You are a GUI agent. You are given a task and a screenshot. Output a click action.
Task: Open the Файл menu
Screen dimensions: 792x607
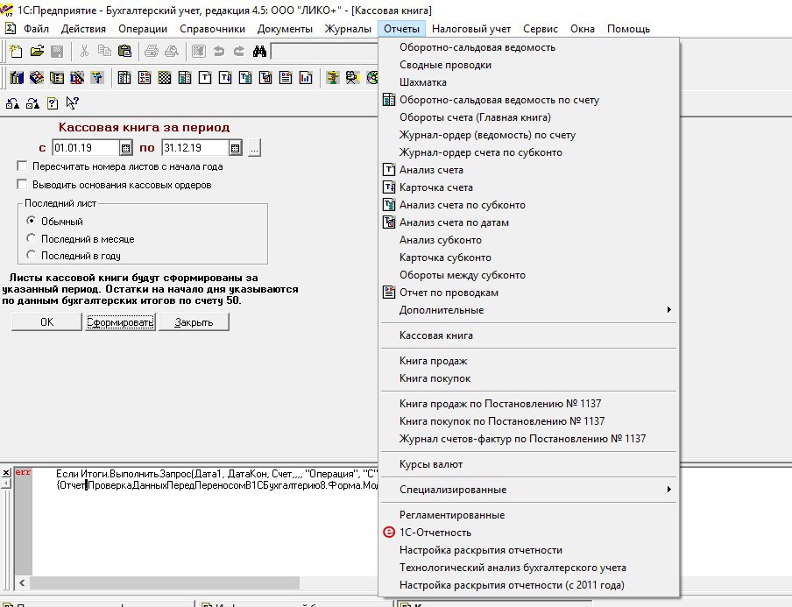click(x=37, y=29)
